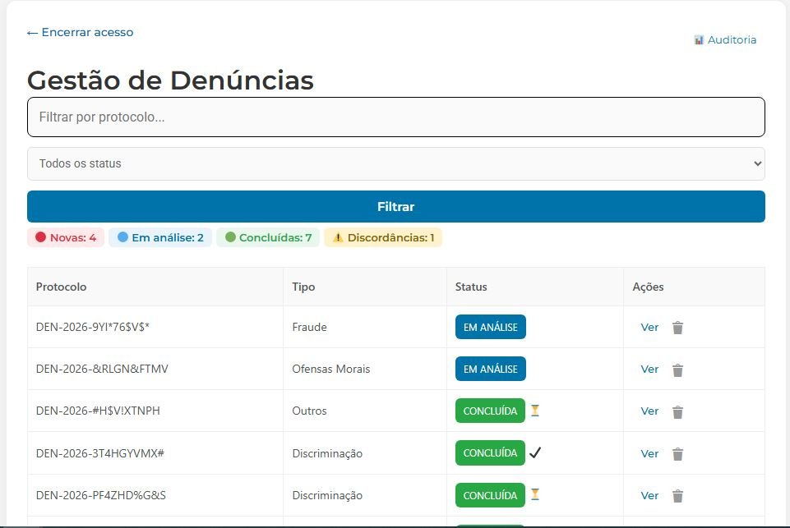Click hourglass icon in DEN-2026-PF4ZHD%G&S row
790x528 pixels.
click(x=535, y=494)
